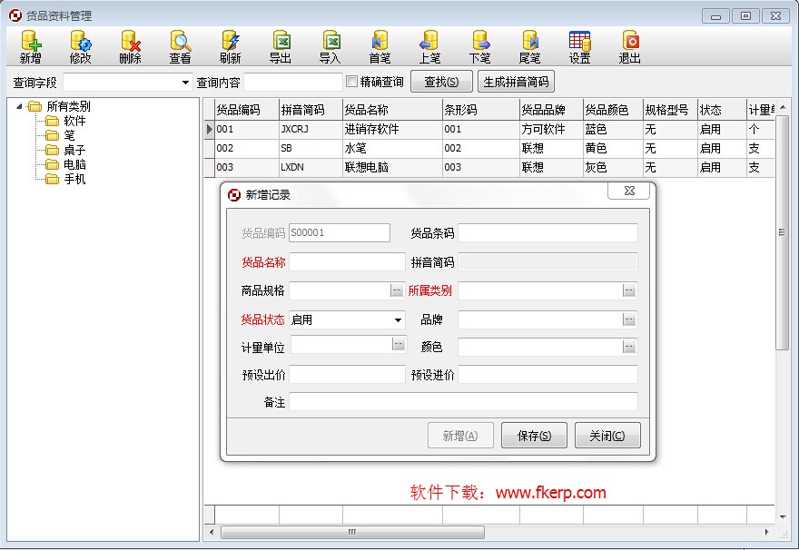Screen dimensions: 799x550
Task: Click the grid scroll left arrow
Action: tap(212, 532)
